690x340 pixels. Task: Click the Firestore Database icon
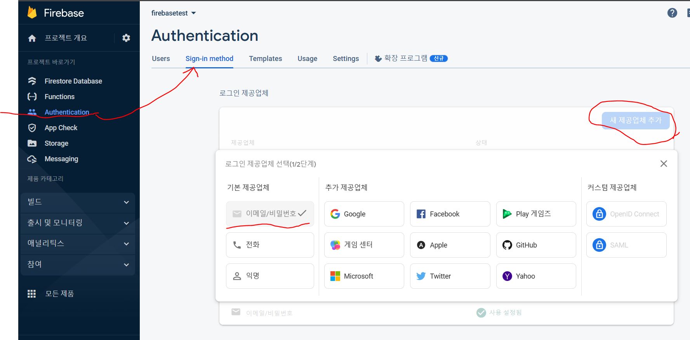pos(32,81)
